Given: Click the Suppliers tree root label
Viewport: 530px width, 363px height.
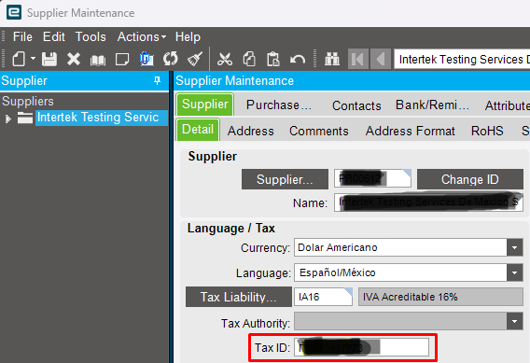Looking at the screenshot, I should coord(28,101).
